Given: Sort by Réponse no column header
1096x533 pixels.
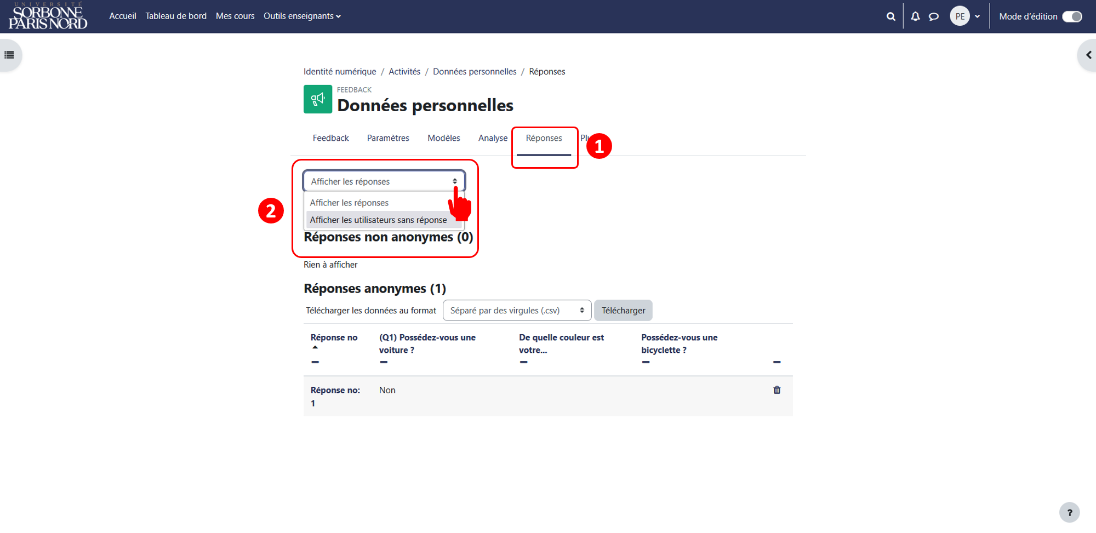Looking at the screenshot, I should click(x=334, y=337).
